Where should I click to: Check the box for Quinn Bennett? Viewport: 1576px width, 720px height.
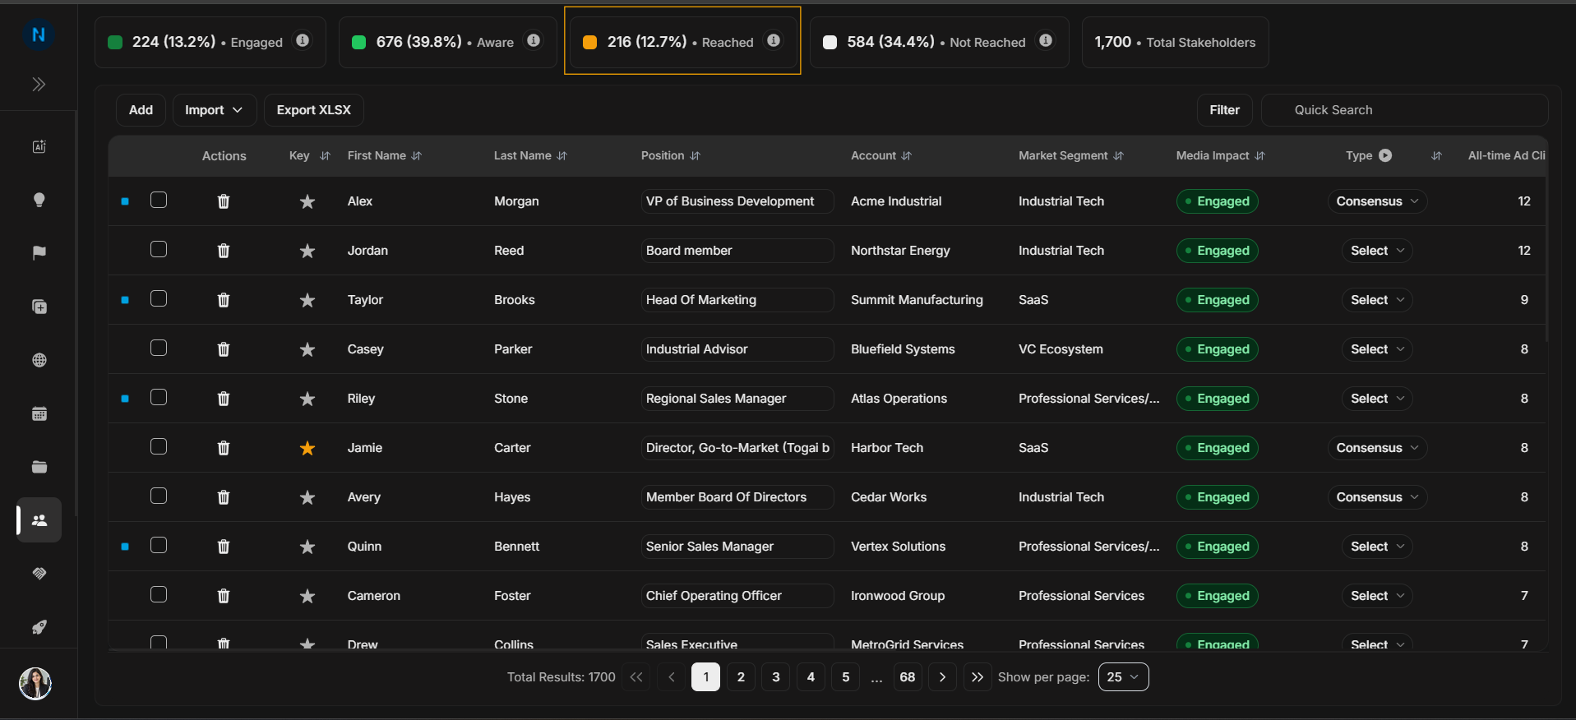159,546
